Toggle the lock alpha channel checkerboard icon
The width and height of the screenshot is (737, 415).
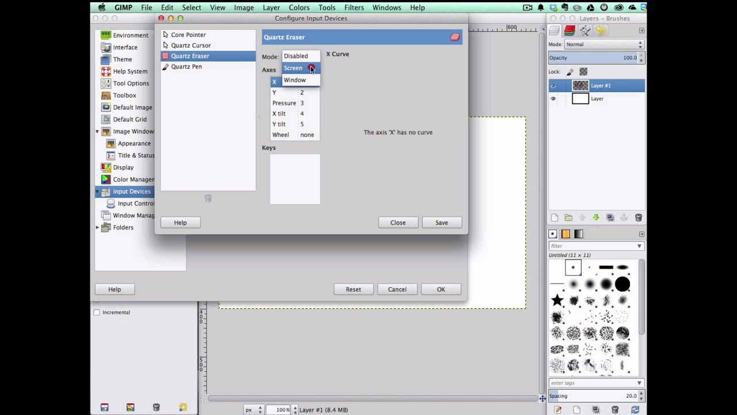(x=583, y=72)
